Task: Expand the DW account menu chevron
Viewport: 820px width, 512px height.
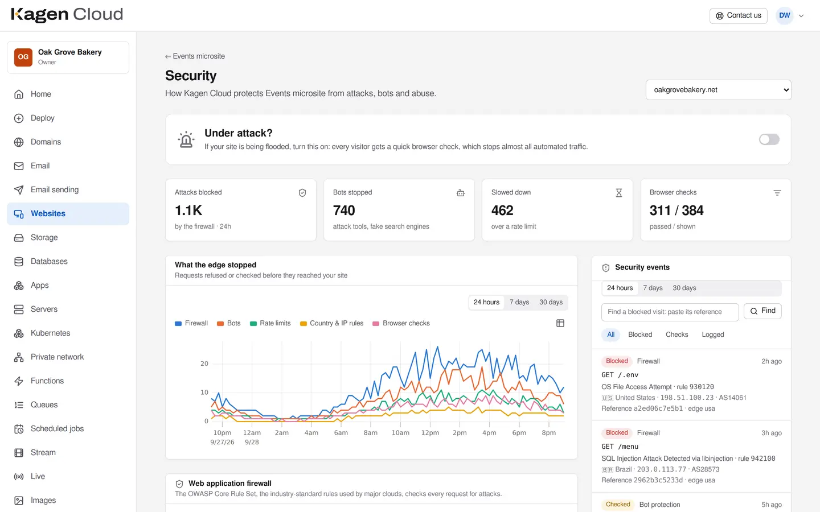Action: coord(801,16)
